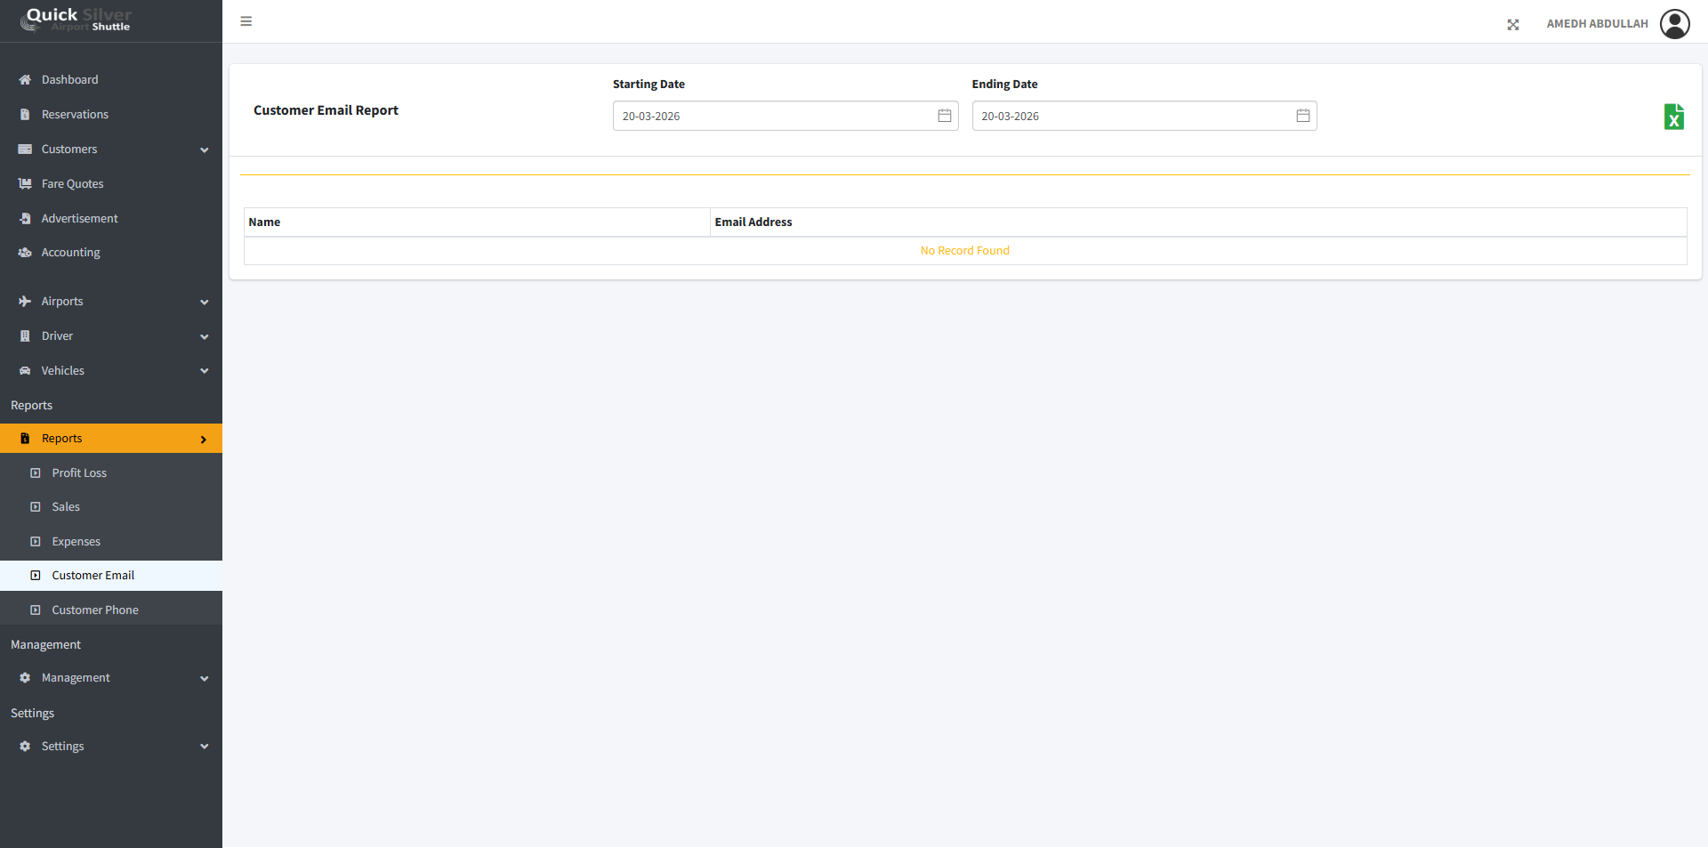
Task: Open calendar picker for Starting Date
Action: coord(944,116)
